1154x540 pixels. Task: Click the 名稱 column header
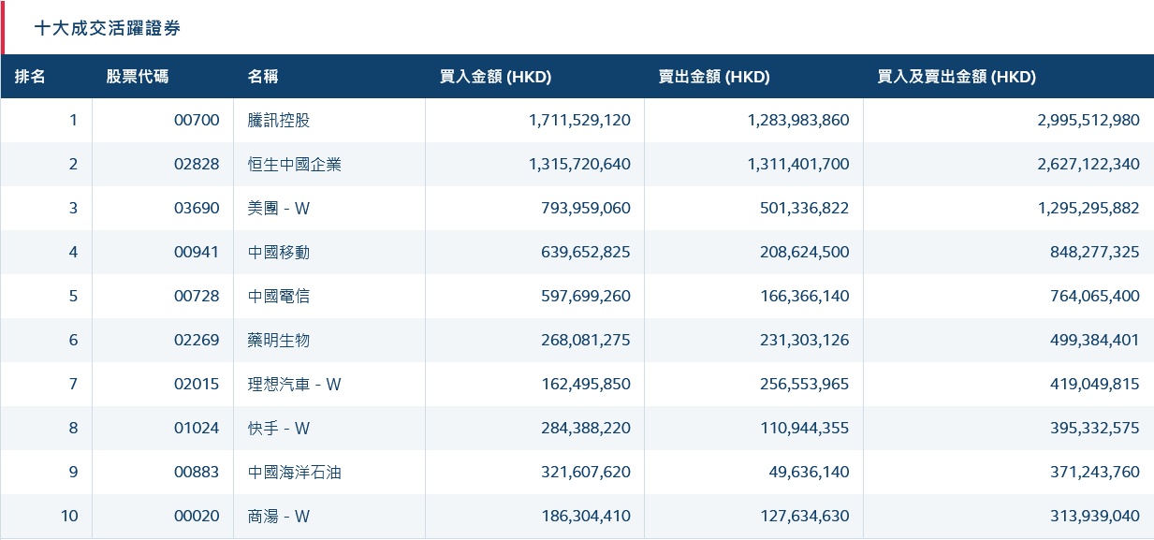[263, 77]
